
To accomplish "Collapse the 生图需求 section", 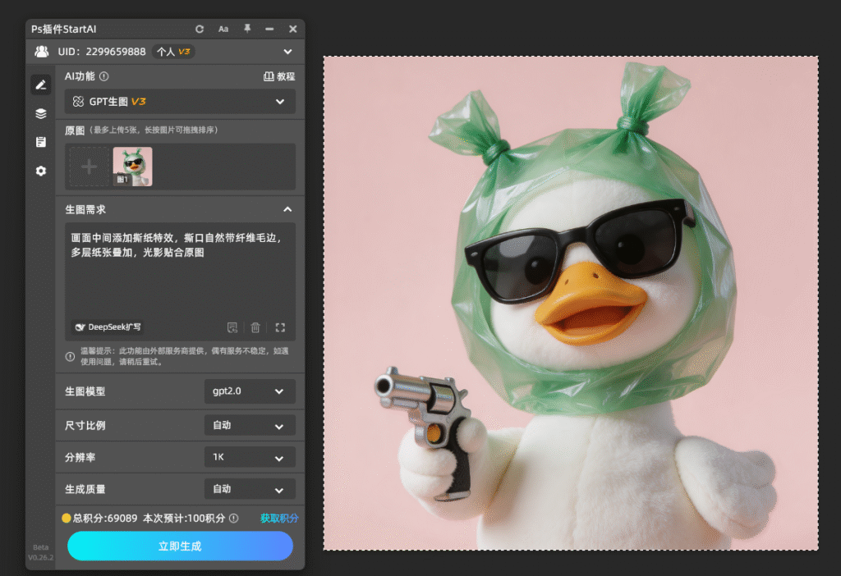I will tap(287, 209).
